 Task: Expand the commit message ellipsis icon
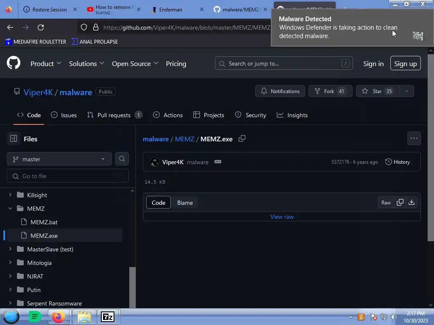[218, 162]
